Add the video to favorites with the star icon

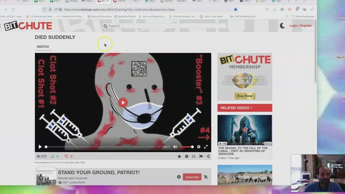pyautogui.click(x=179, y=156)
